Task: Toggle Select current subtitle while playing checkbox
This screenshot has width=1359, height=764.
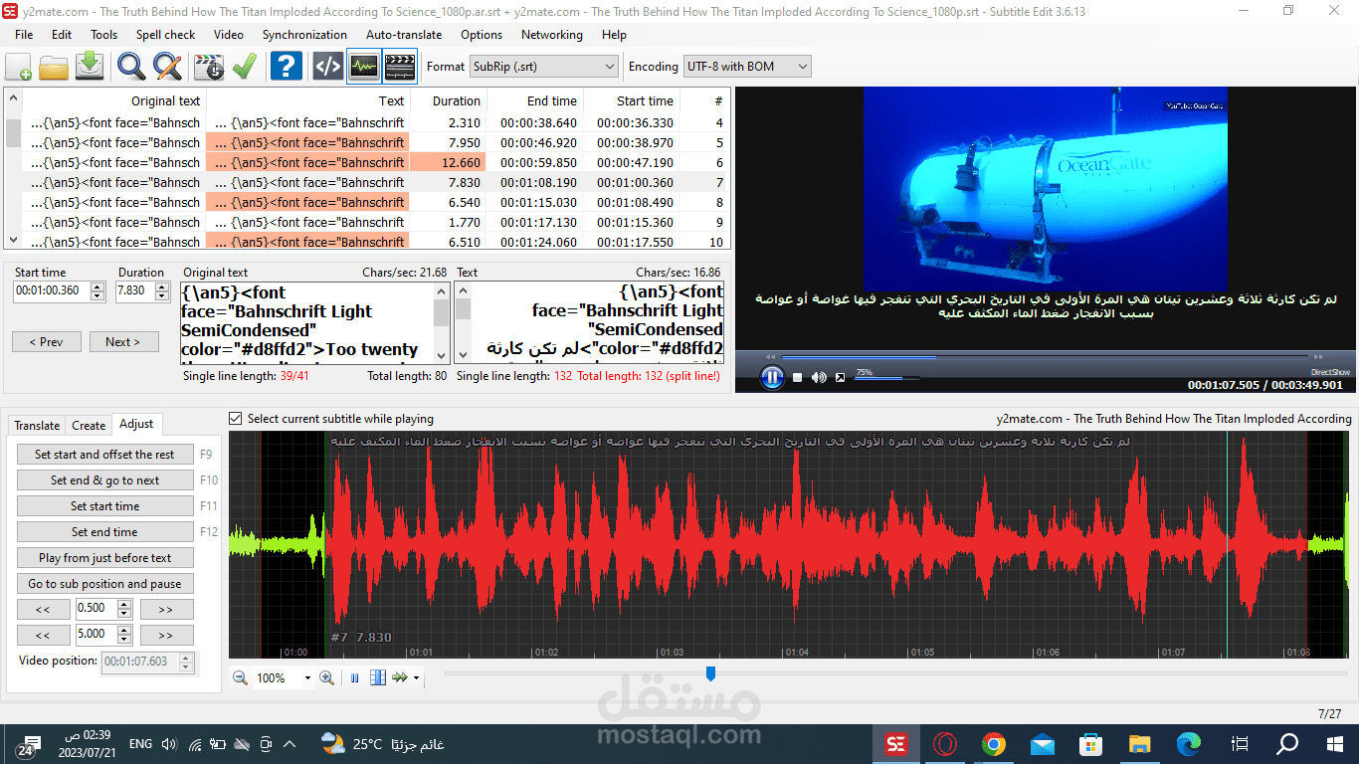Action: coord(236,419)
